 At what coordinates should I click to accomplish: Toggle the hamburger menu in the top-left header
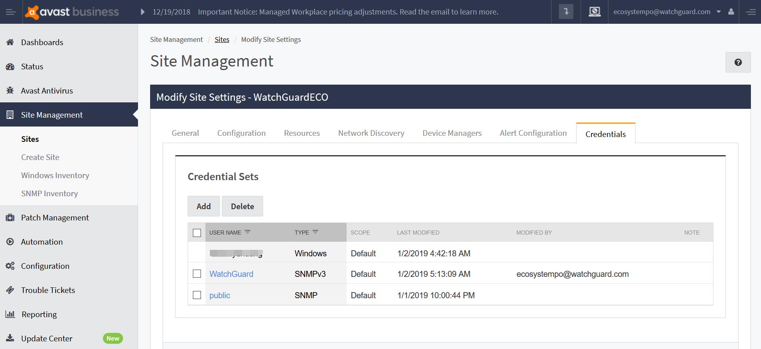pos(10,12)
